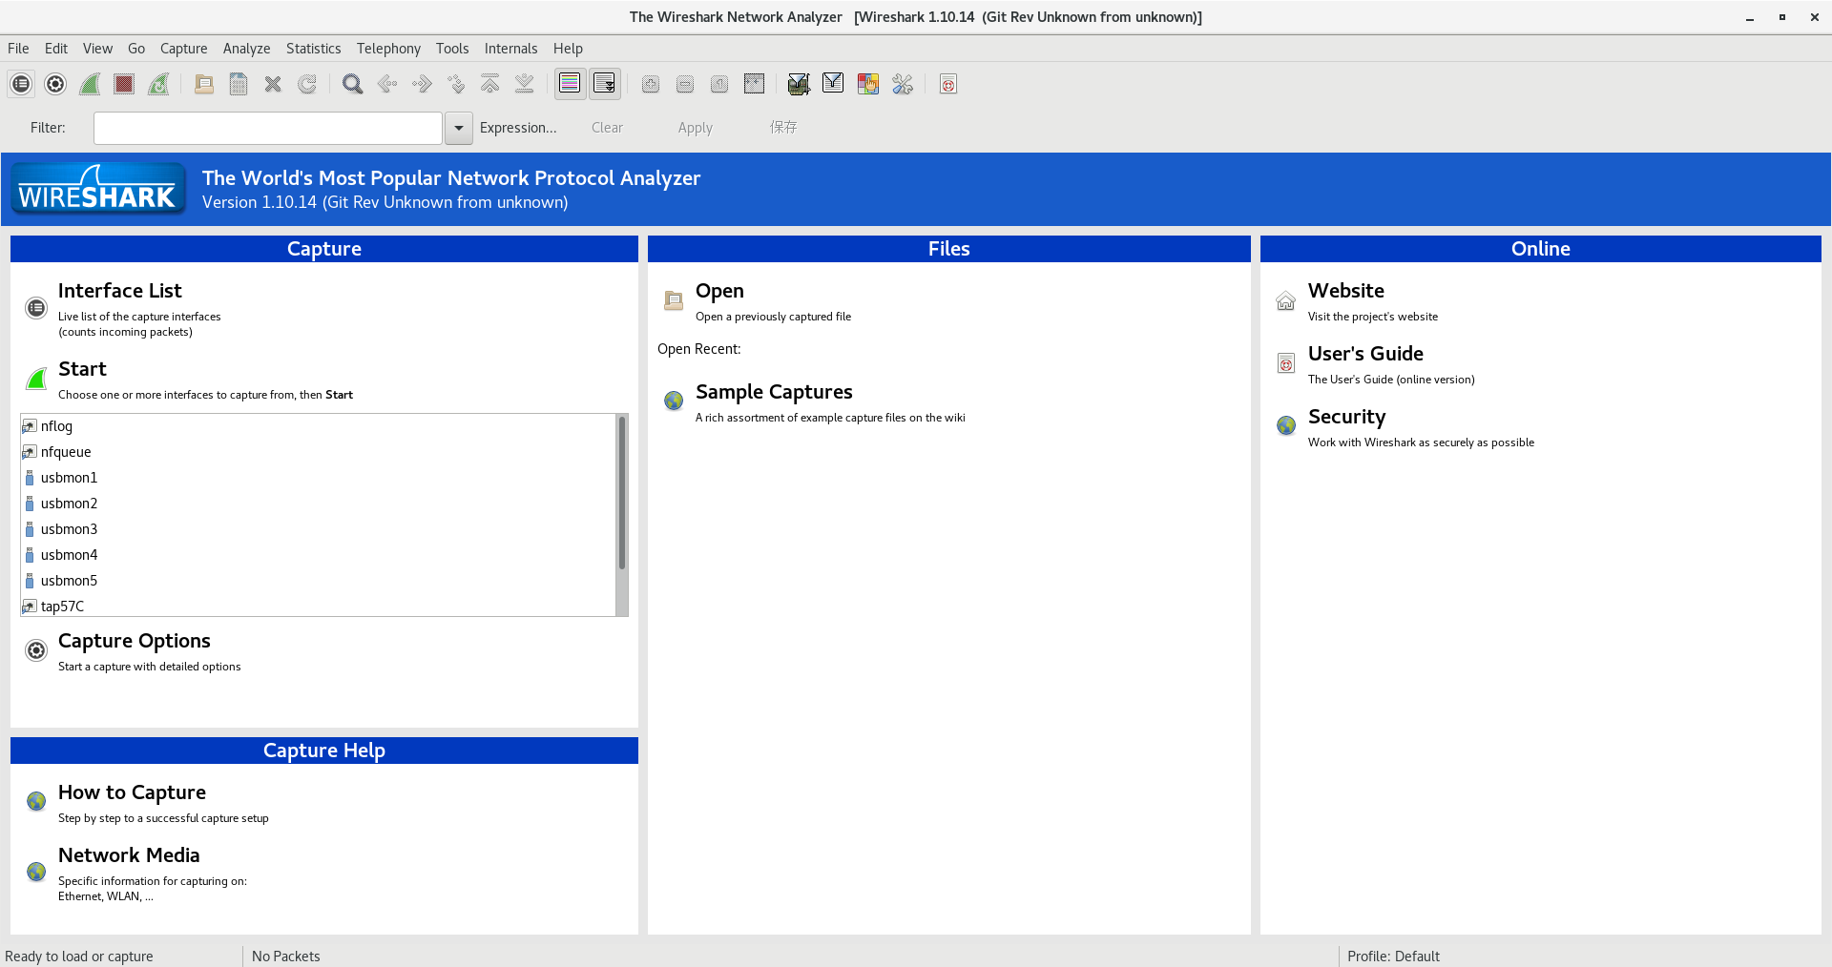The image size is (1832, 967).
Task: Click the go to packet number icon
Action: click(456, 84)
